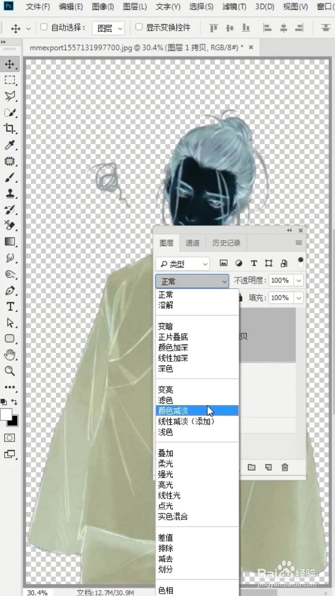Select the Rounded Rectangle shape tool
The image size is (335, 596).
pos(10,339)
